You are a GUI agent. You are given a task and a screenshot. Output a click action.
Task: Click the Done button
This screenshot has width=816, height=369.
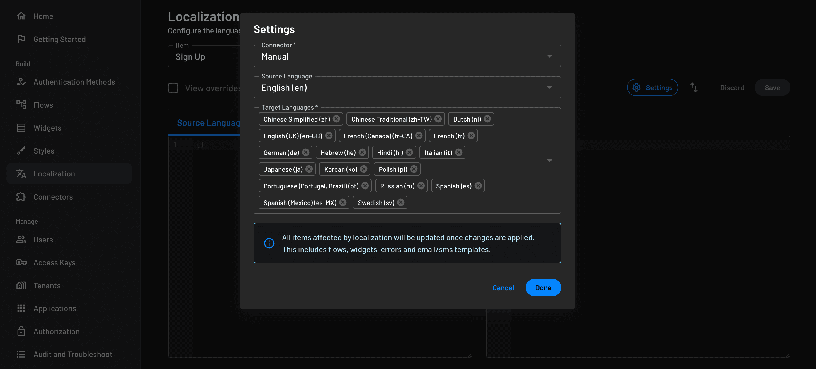[x=543, y=287]
